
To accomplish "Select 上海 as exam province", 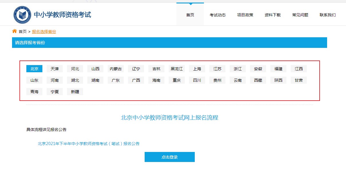I will click(197, 69).
